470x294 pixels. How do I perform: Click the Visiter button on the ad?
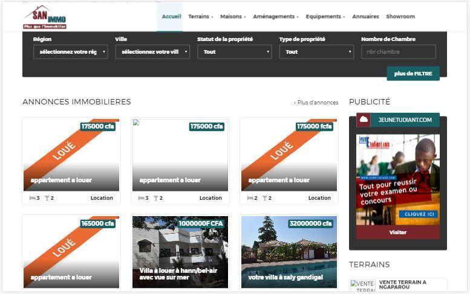click(x=398, y=232)
